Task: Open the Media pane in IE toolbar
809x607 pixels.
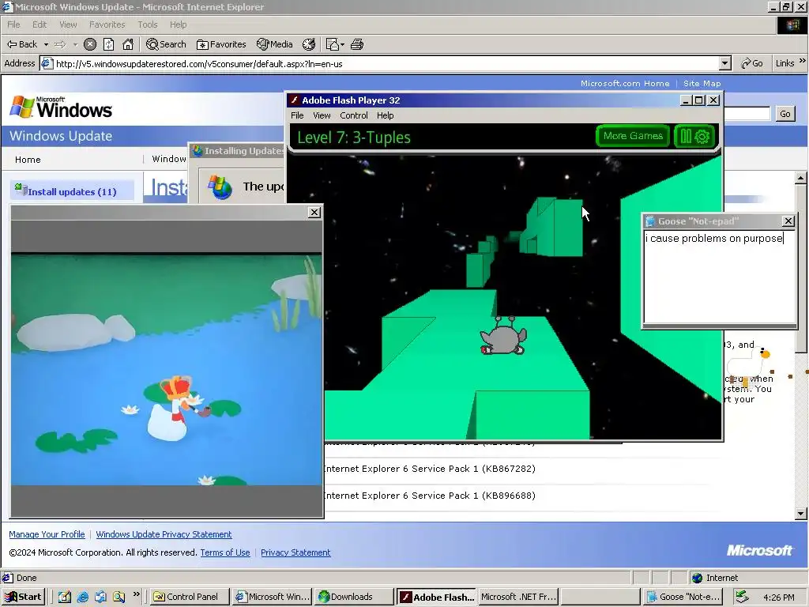Action: [x=275, y=44]
